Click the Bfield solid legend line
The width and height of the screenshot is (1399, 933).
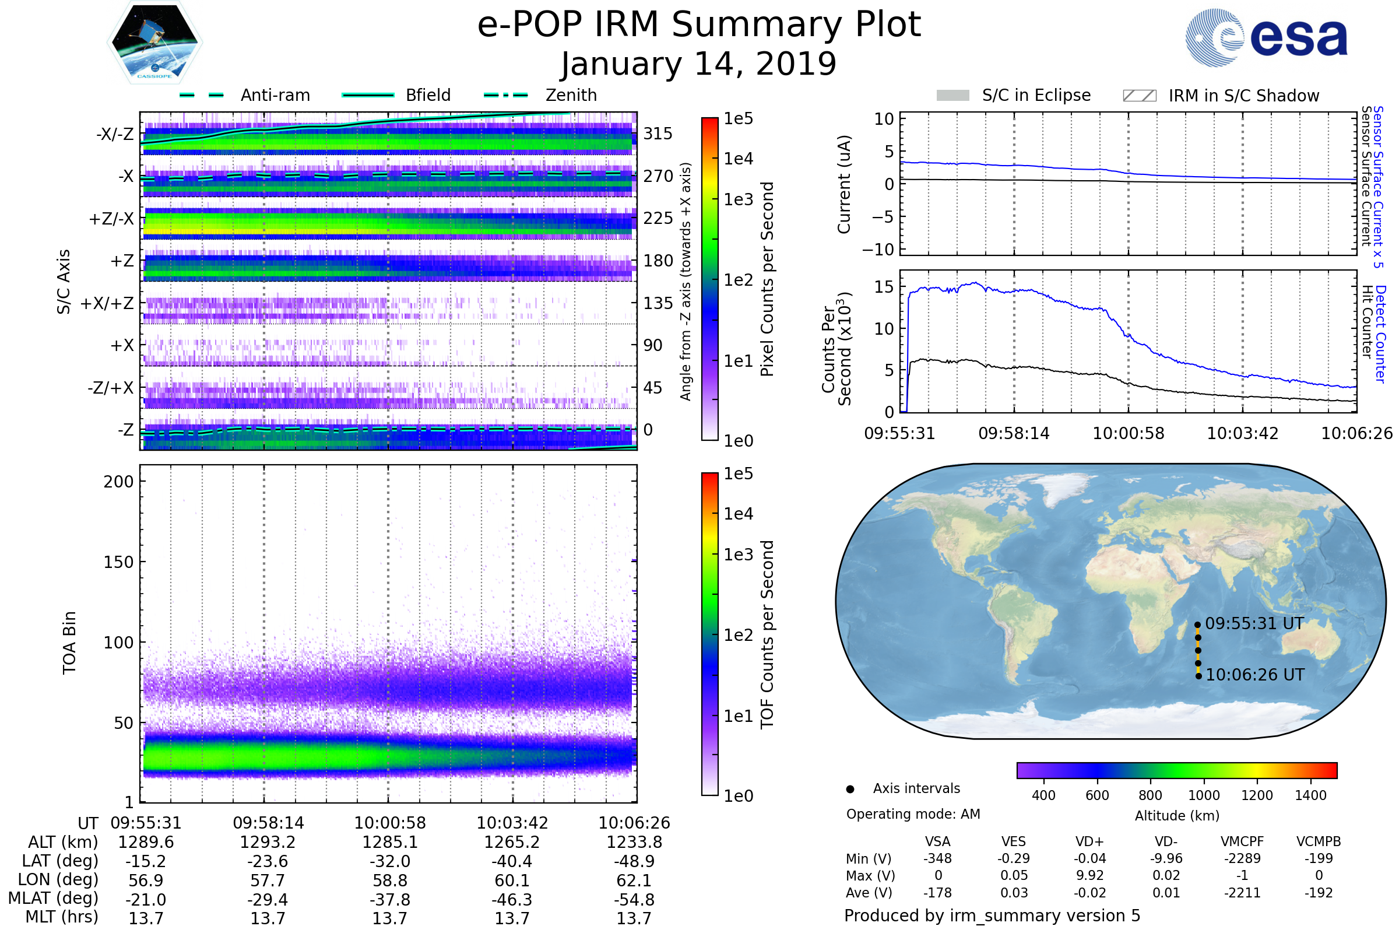pyautogui.click(x=368, y=95)
